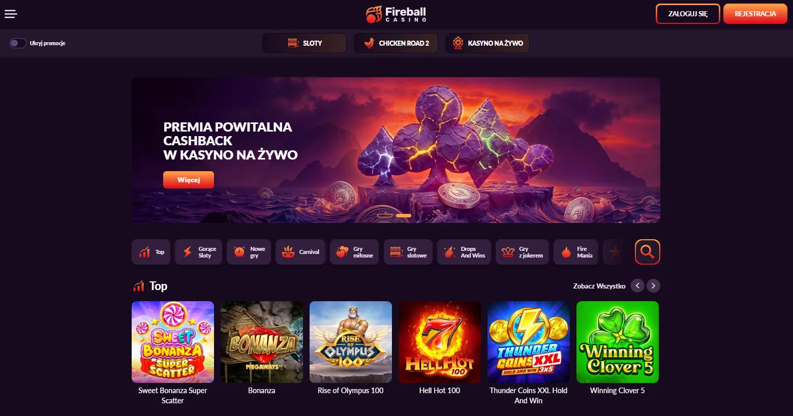The image size is (793, 416).
Task: Open the game search magnifier icon
Action: click(x=647, y=252)
